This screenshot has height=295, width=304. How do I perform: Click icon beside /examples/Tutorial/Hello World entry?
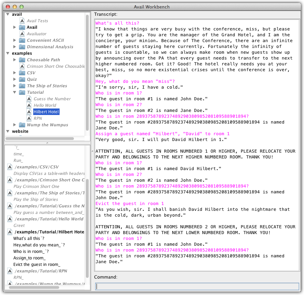pos(10,219)
